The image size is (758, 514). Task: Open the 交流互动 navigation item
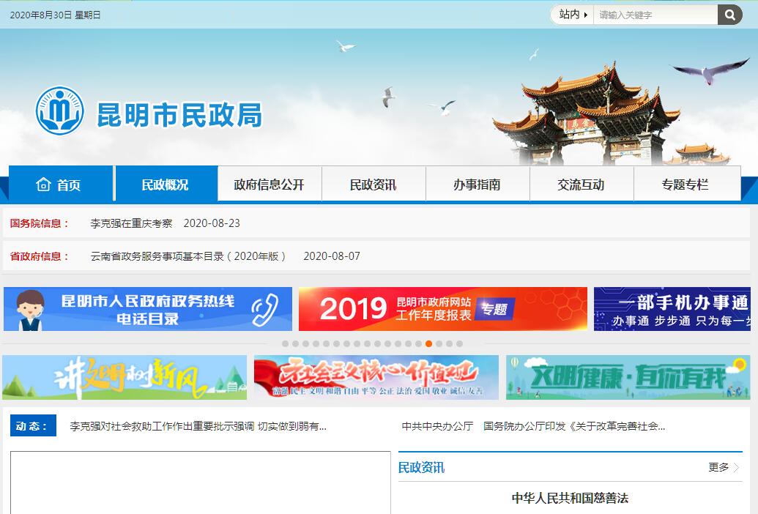point(581,185)
